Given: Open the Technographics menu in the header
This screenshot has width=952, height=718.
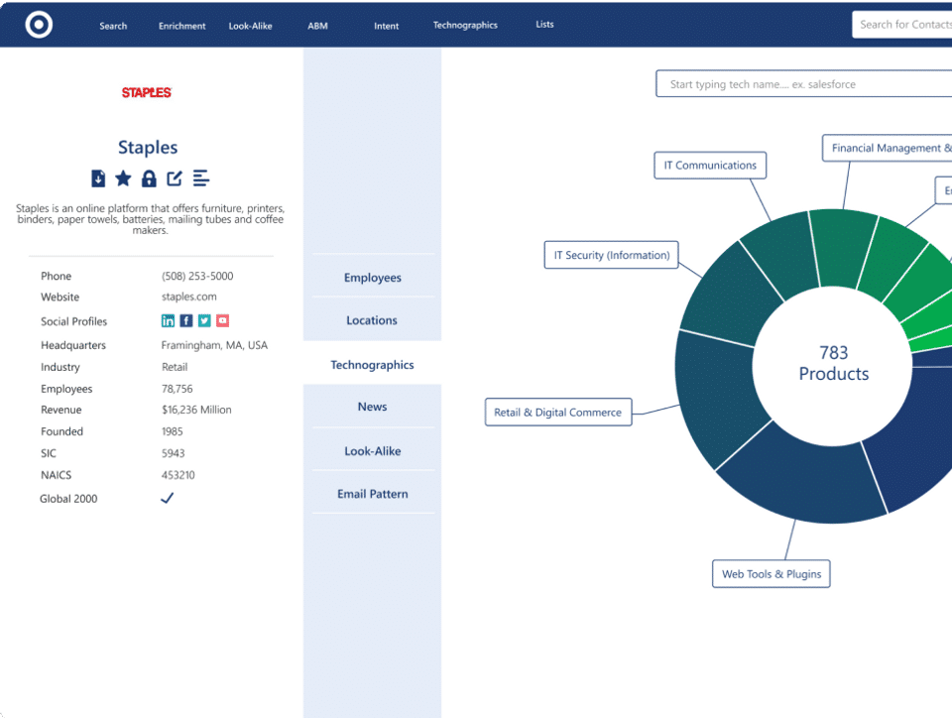Looking at the screenshot, I should (465, 25).
